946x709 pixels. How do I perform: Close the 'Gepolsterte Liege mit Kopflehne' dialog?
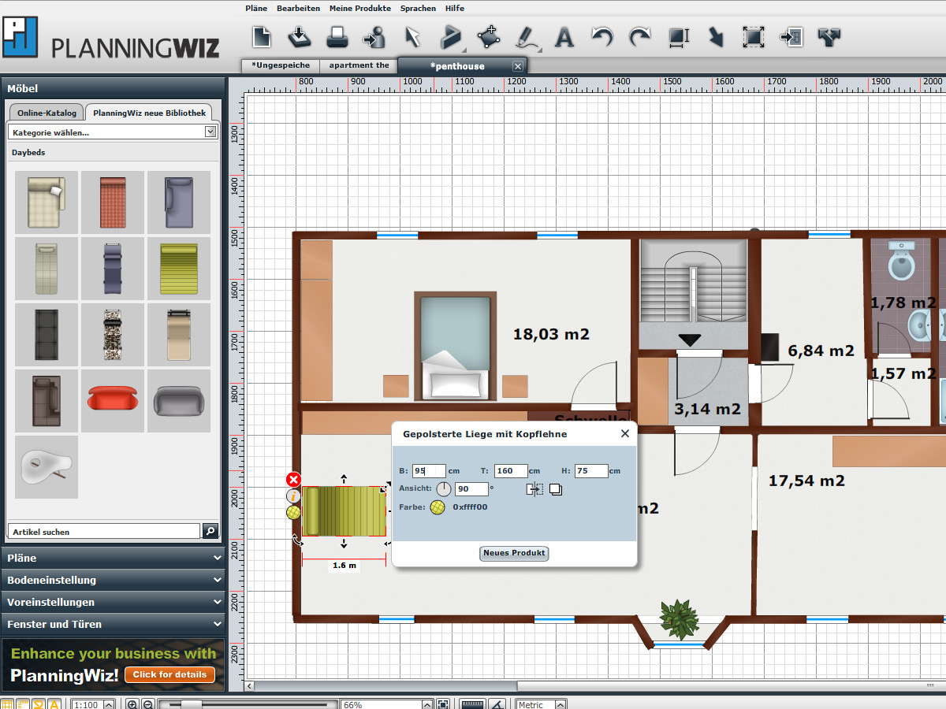[x=625, y=433]
